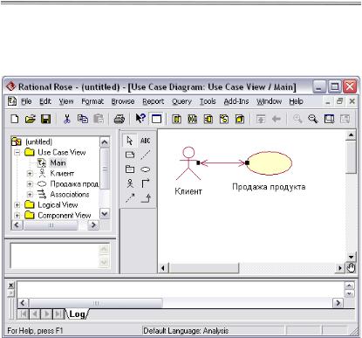The image size is (362, 338).
Task: Open the Tools menu
Action: 208,101
